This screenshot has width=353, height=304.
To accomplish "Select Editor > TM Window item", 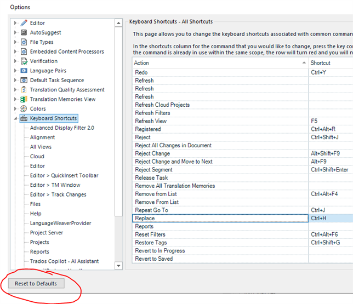I will coord(55,185).
